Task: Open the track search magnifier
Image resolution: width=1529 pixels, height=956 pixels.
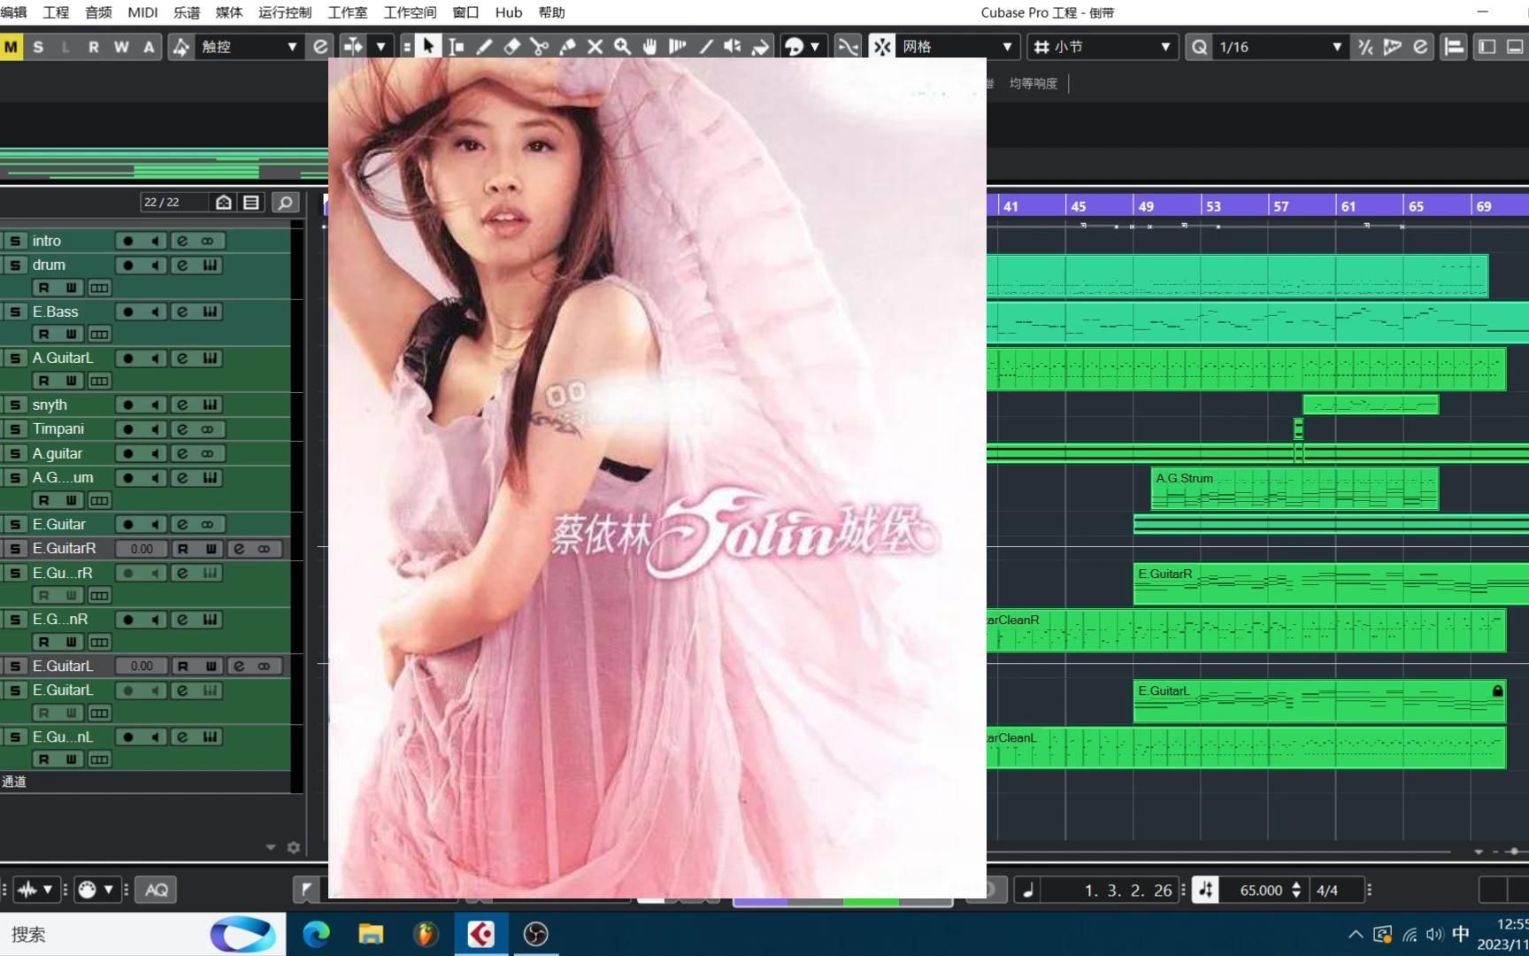Action: [x=285, y=203]
